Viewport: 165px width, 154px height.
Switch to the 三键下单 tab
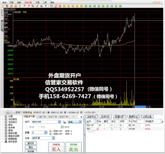(x=42, y=117)
